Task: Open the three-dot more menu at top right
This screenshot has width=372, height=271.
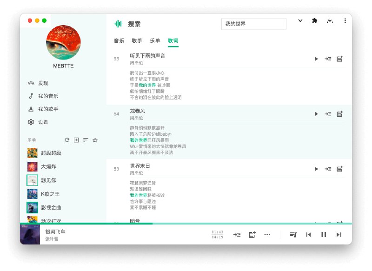Action: tap(345, 21)
